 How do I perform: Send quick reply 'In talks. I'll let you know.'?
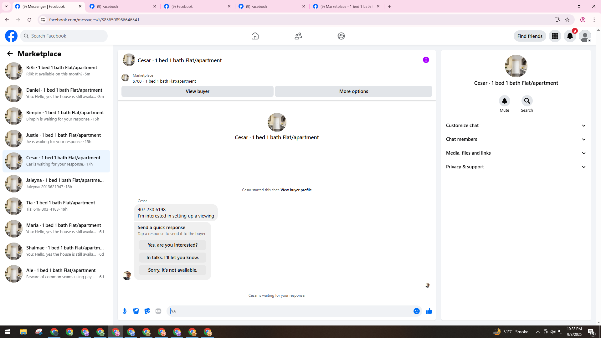point(173,258)
